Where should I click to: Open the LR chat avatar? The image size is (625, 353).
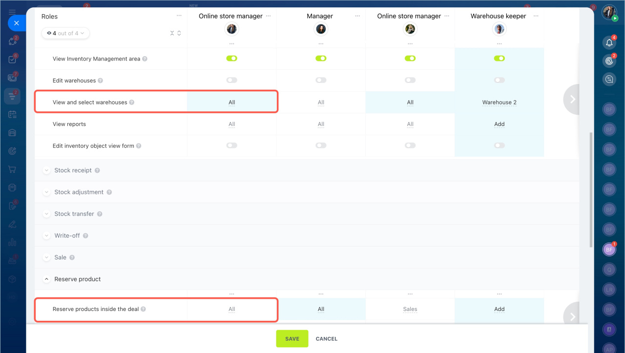click(609, 289)
